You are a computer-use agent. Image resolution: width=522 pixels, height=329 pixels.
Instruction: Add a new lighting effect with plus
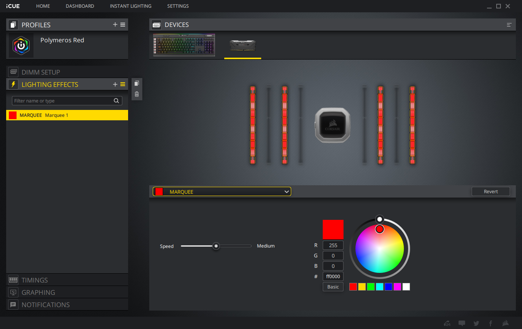[115, 85]
